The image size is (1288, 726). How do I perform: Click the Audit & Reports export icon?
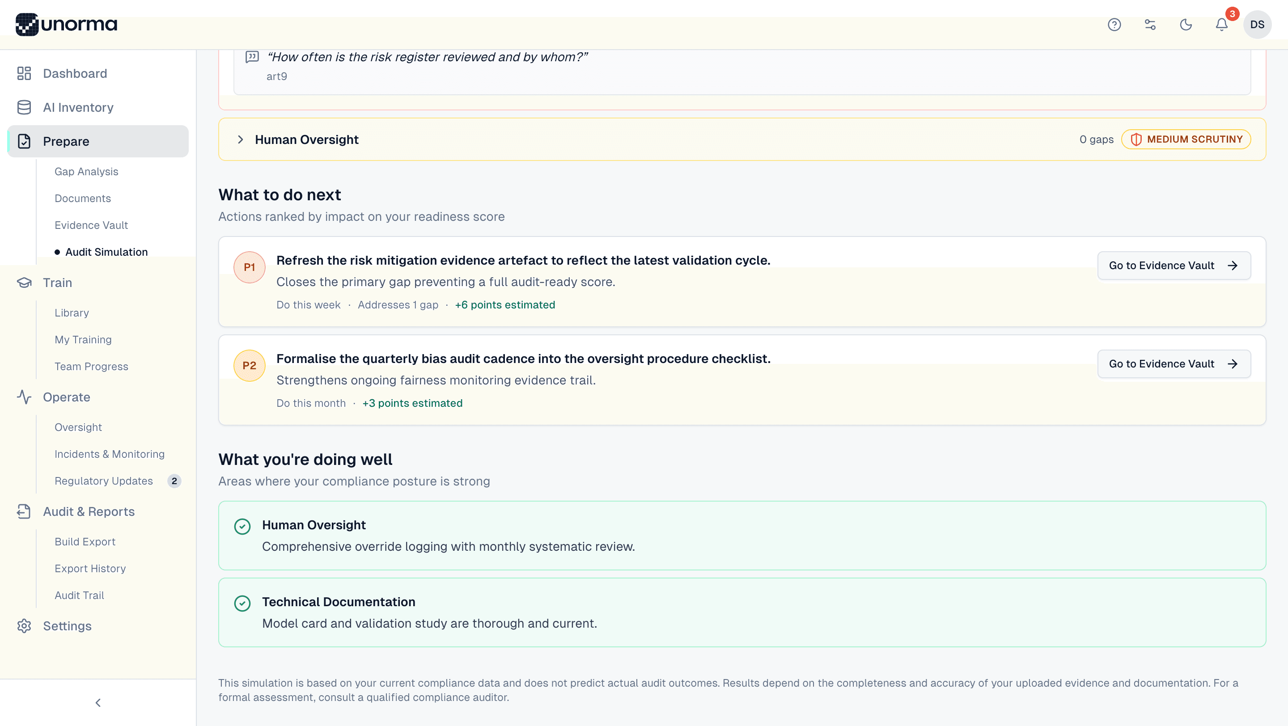point(24,512)
